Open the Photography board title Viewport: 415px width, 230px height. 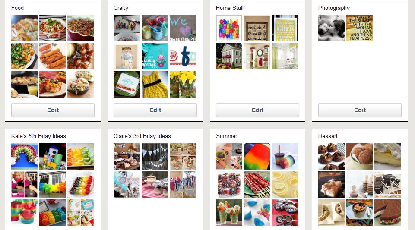pos(334,8)
